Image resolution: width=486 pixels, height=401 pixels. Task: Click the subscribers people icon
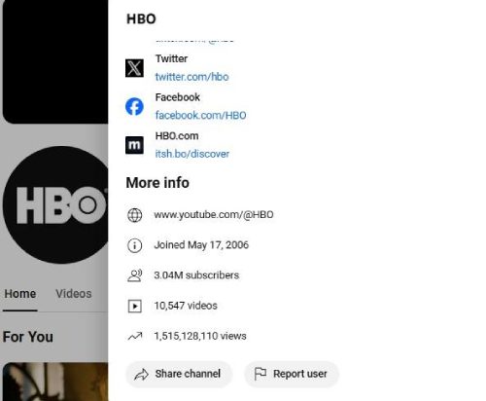click(135, 275)
